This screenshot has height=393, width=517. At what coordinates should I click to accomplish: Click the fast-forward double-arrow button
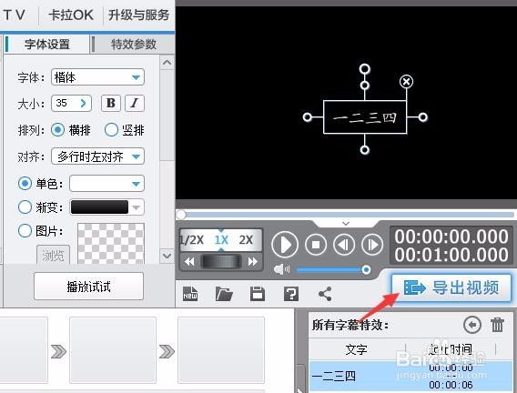tap(253, 262)
